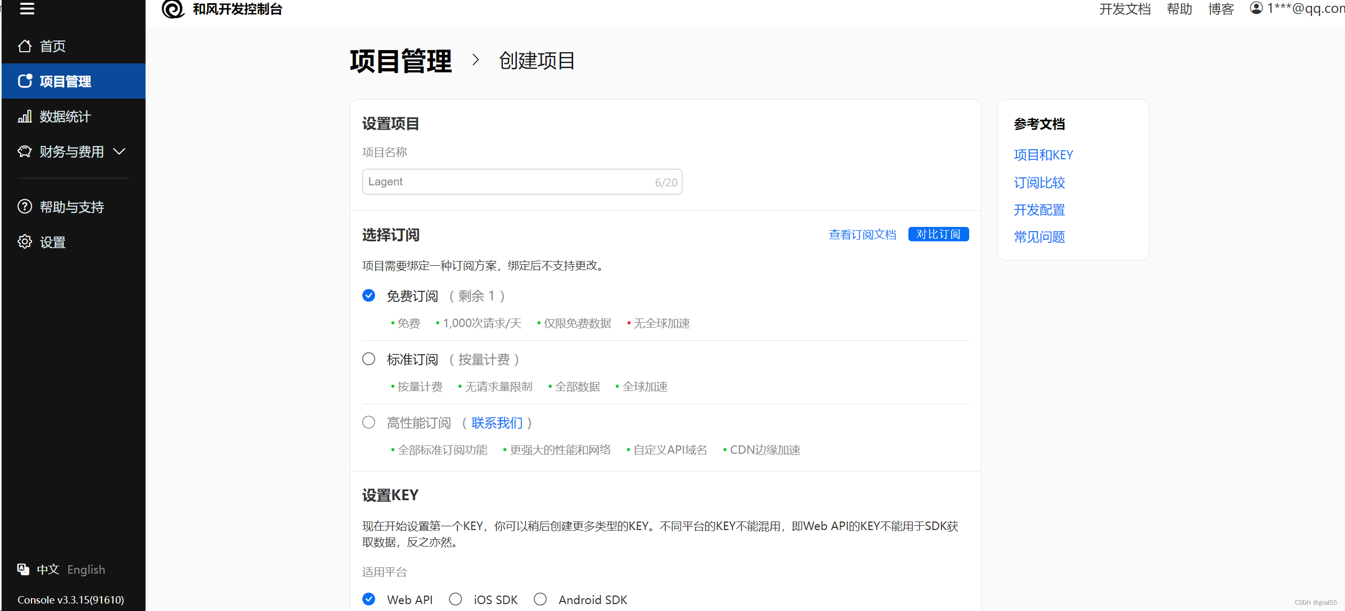The image size is (1345, 611).
Task: Click the hamburger menu icon
Action: (27, 9)
